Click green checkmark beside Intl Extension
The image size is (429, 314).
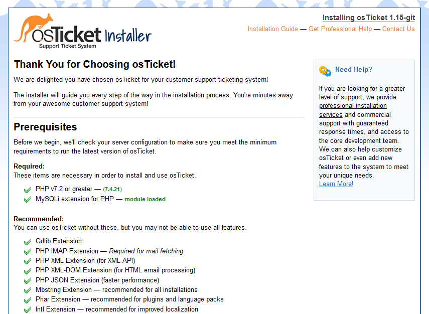pos(28,309)
